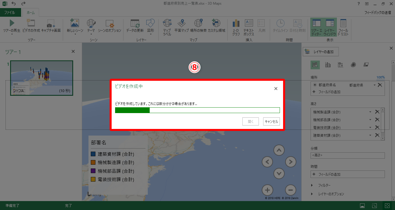Click the Play Tour (ツアーの再生) icon
This screenshot has width=395, height=210.
pyautogui.click(x=12, y=23)
